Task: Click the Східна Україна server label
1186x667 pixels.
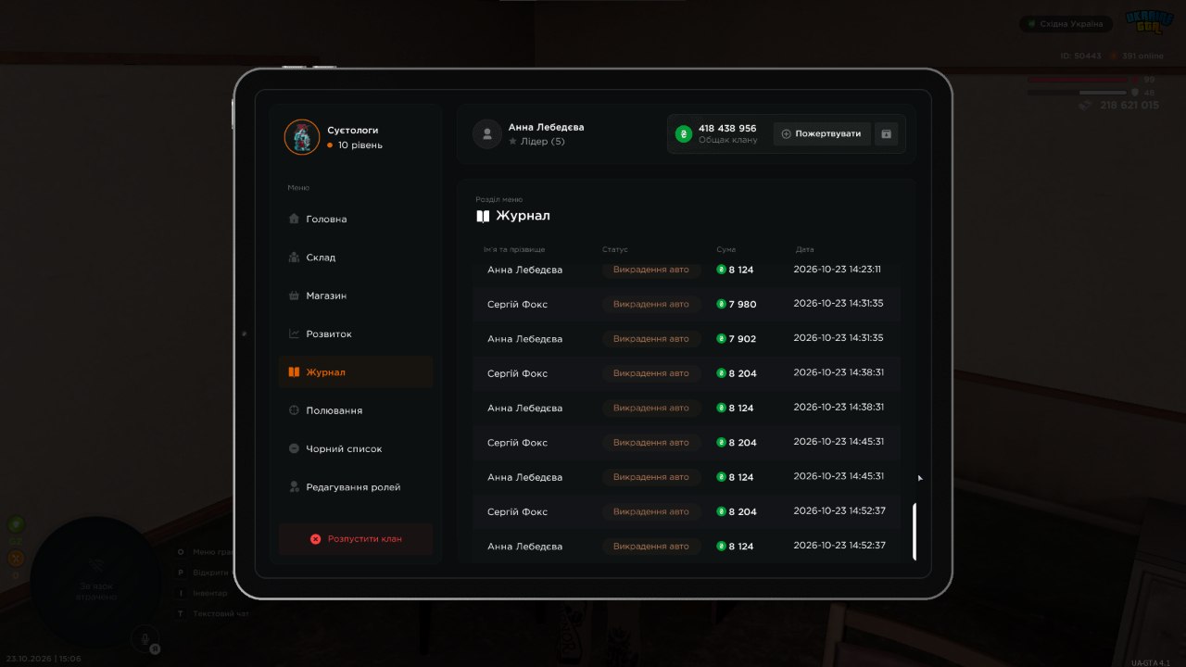Action: [x=1066, y=24]
